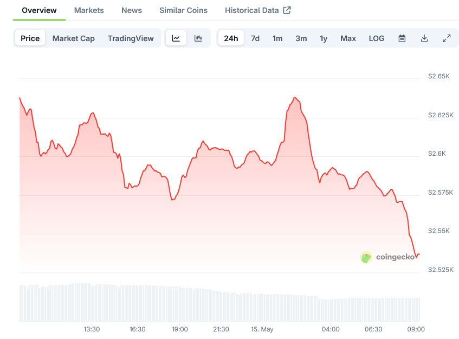Click the download chart icon
Image resolution: width=459 pixels, height=339 pixels.
click(424, 38)
